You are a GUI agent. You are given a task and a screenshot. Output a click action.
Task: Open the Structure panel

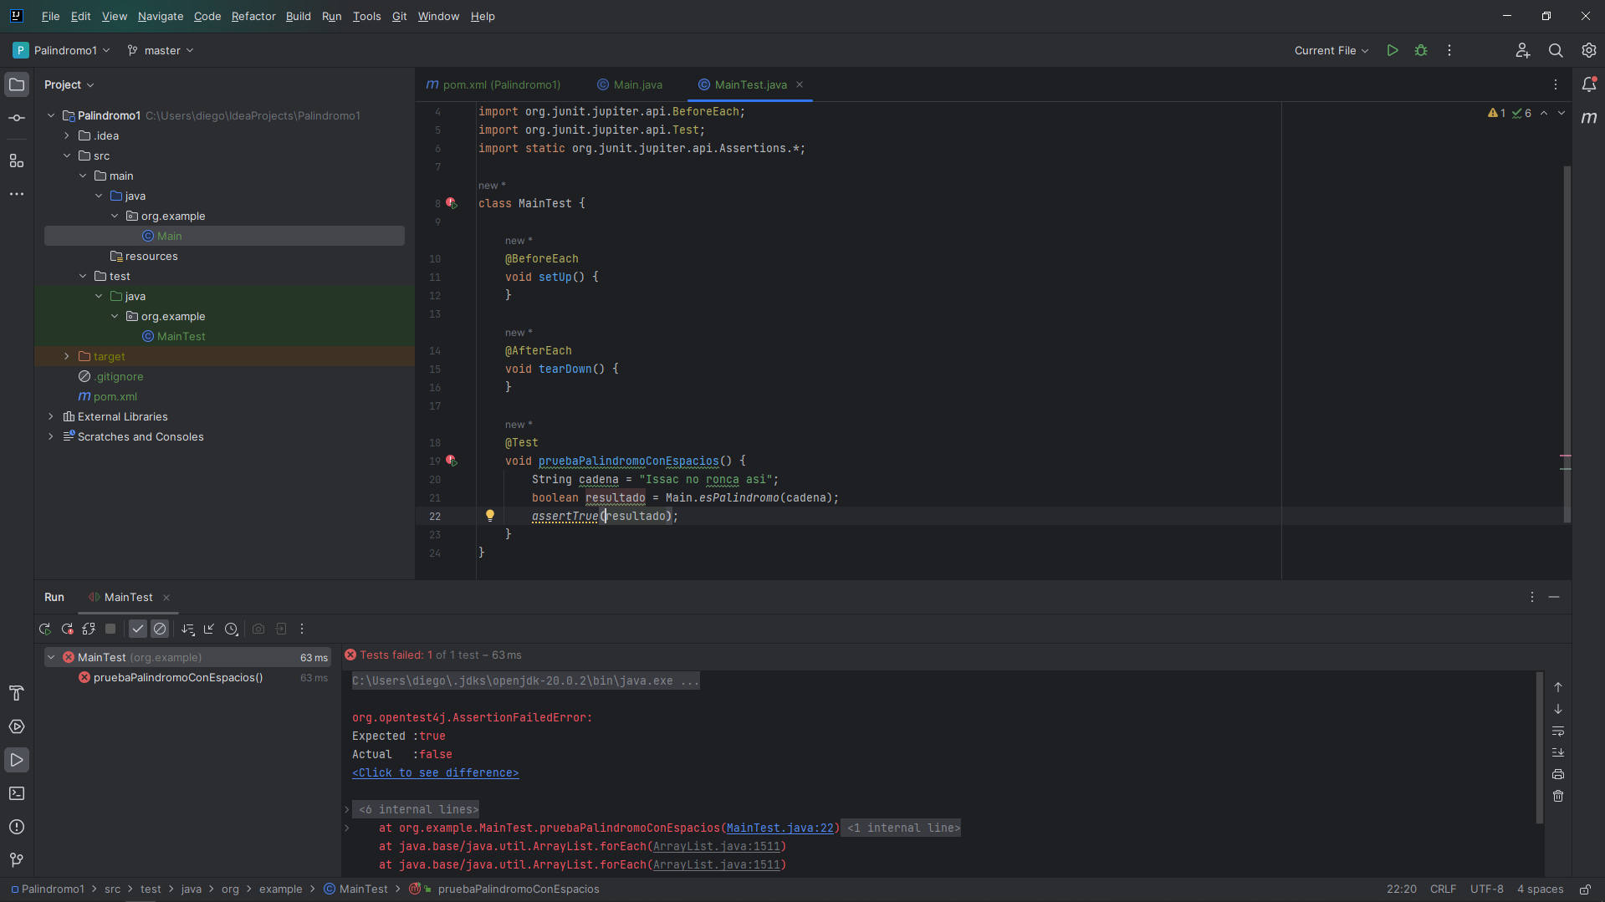point(17,161)
